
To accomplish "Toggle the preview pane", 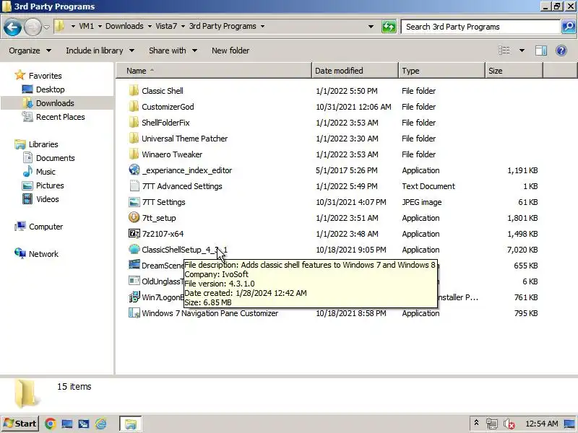I will point(541,51).
